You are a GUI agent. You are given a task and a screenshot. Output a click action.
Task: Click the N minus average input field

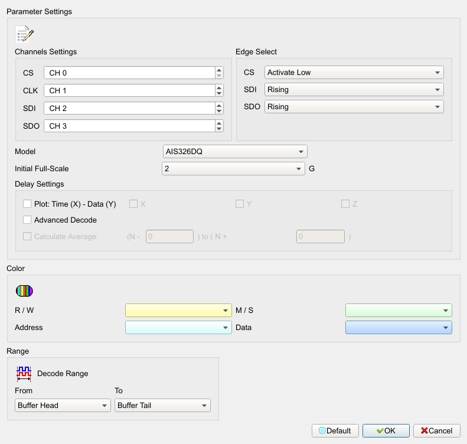point(170,236)
